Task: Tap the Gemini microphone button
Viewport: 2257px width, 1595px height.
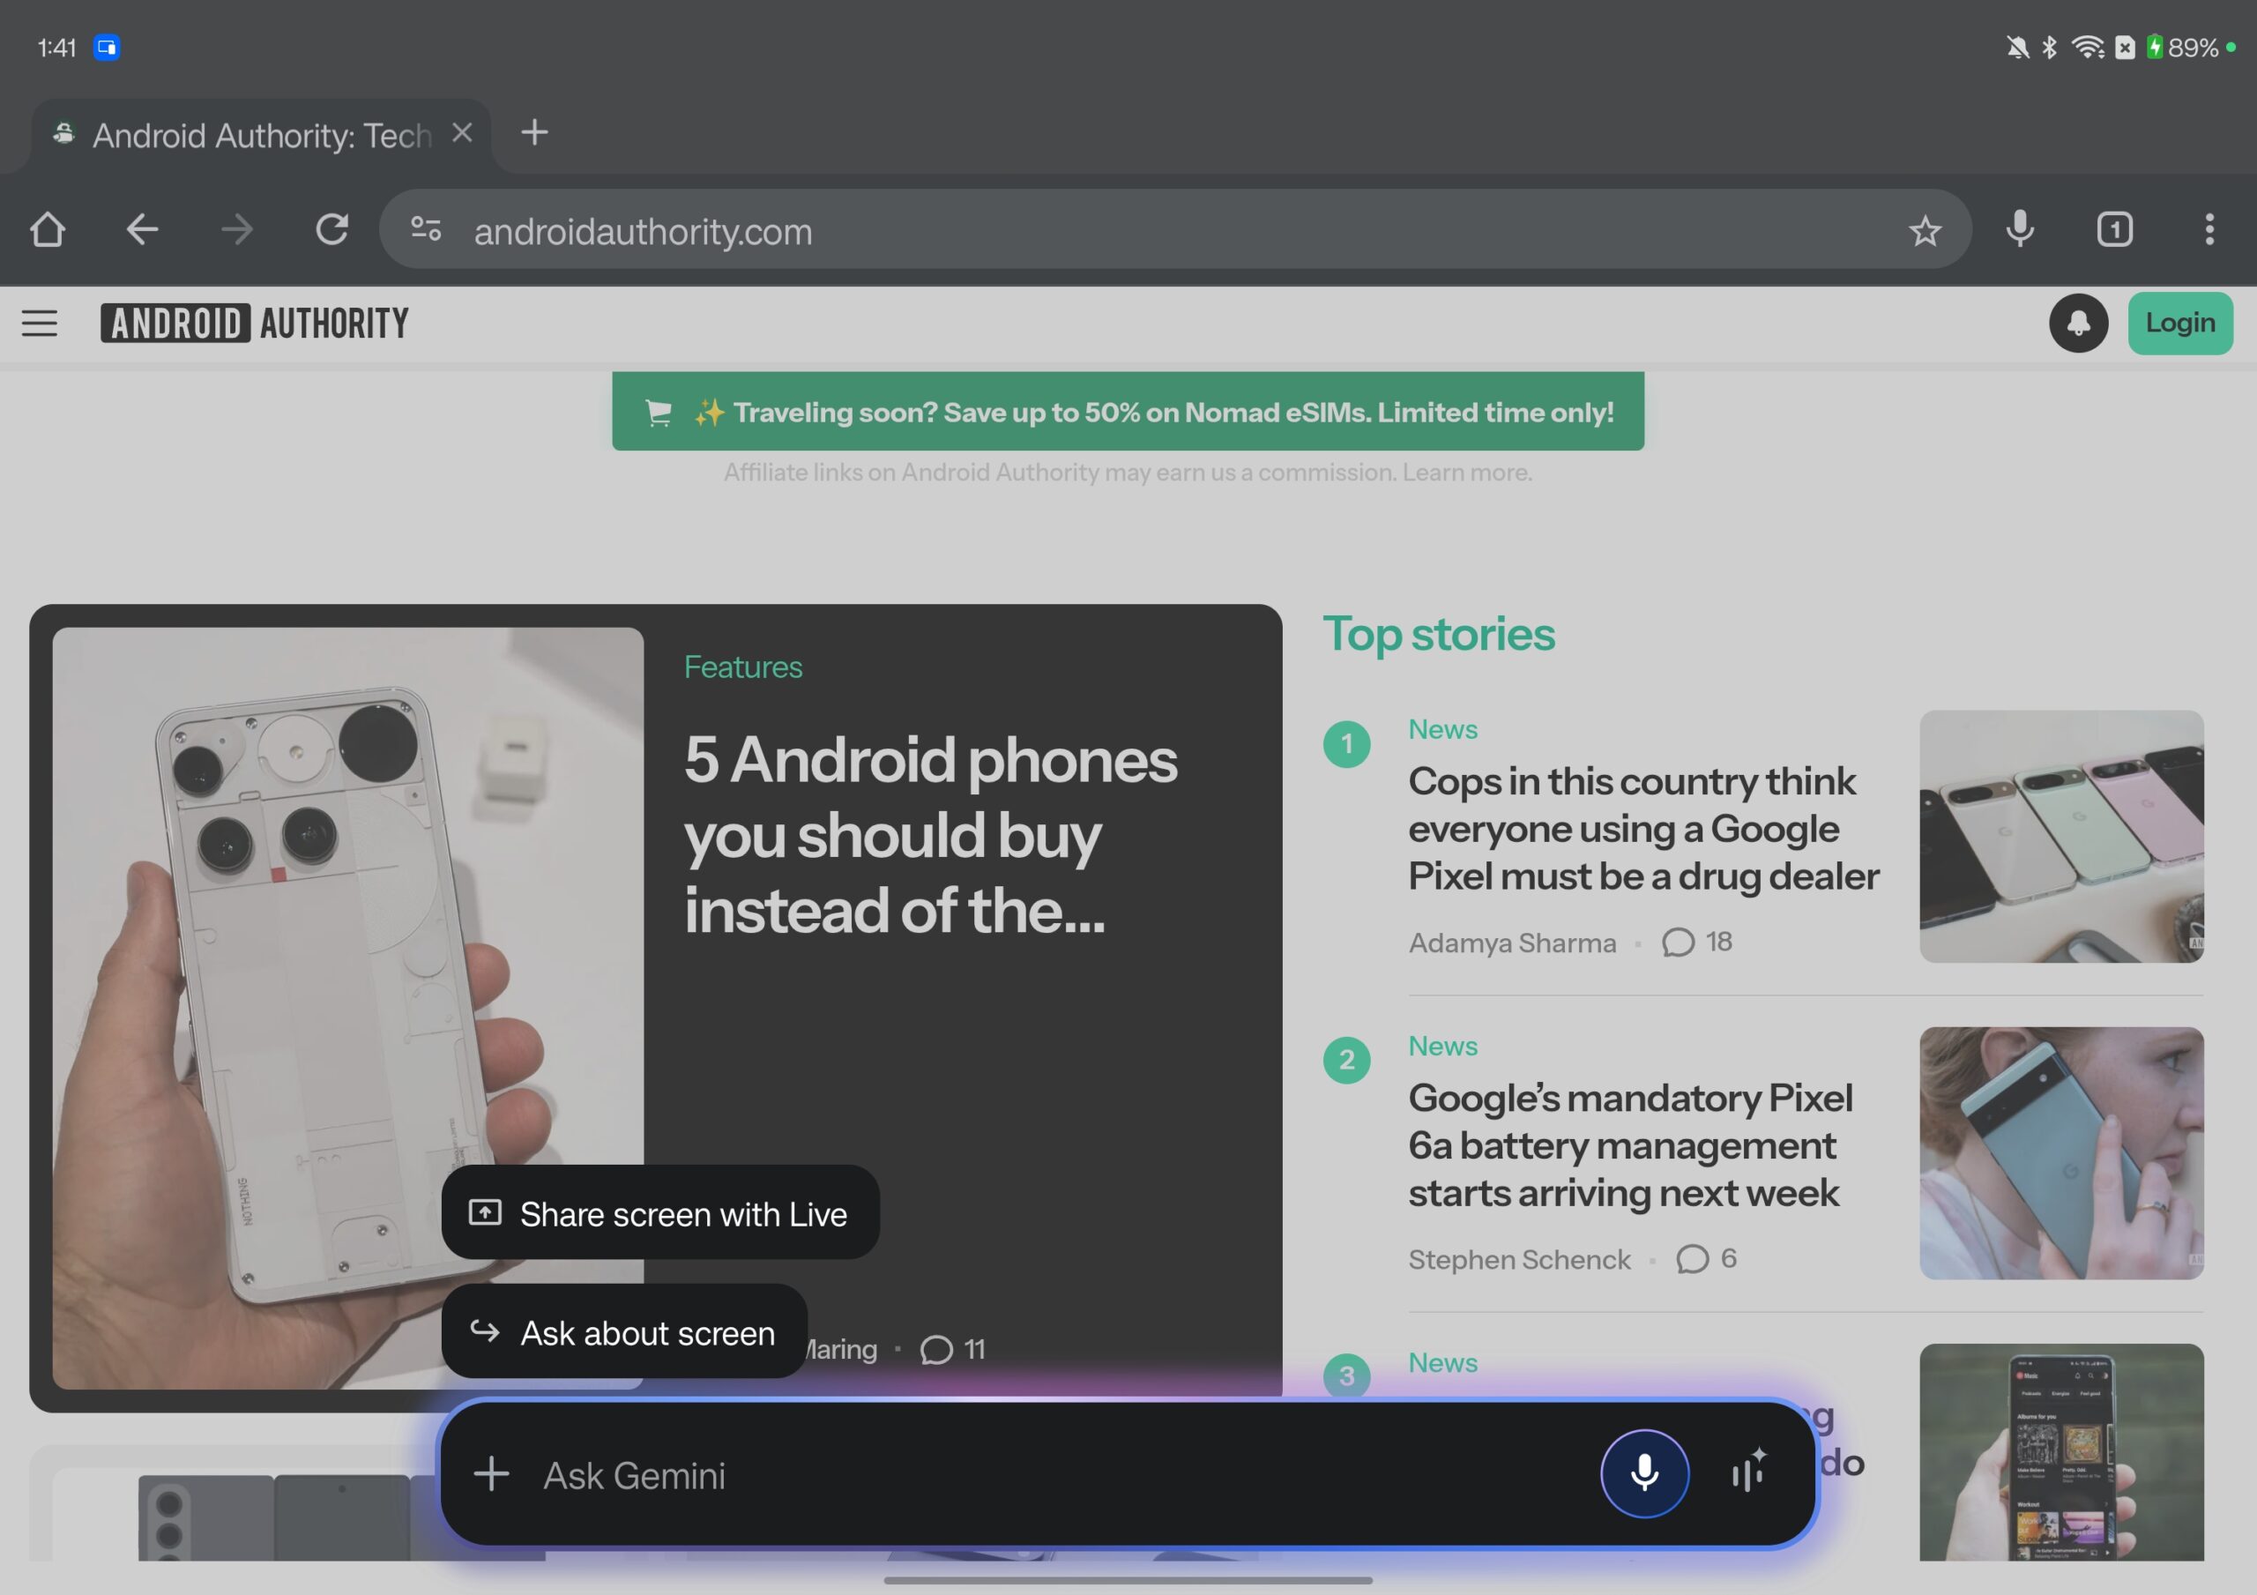Action: [1643, 1473]
